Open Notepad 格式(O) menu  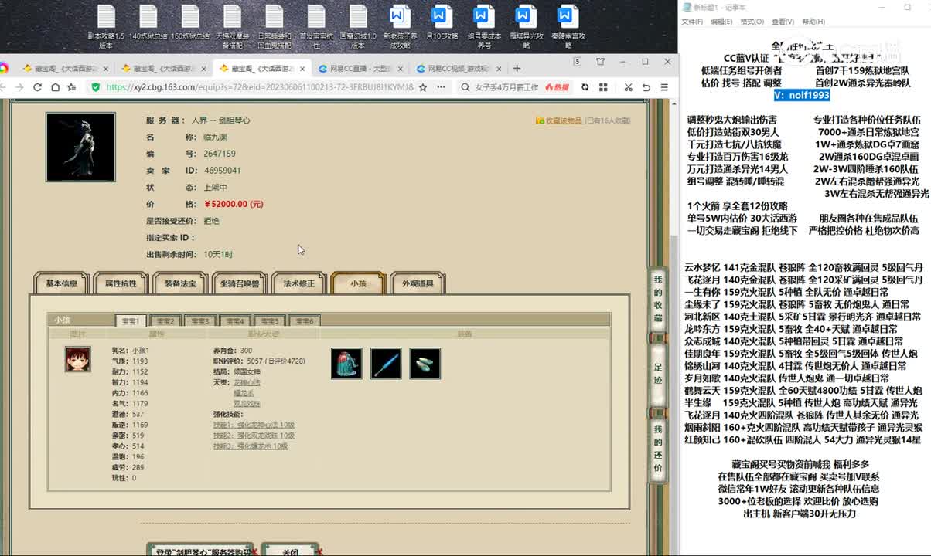coord(752,22)
